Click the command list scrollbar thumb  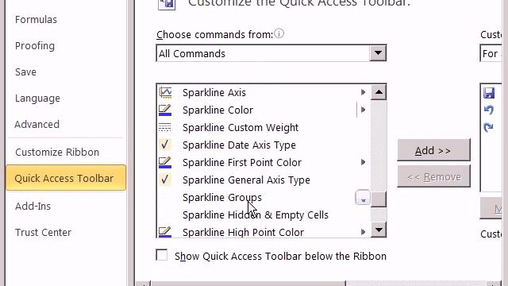379,199
